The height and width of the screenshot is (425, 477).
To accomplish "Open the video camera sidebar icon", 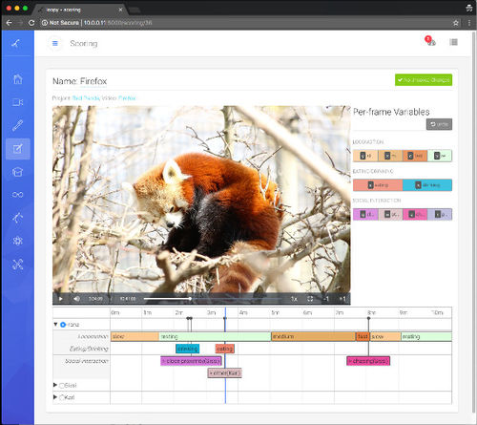I will tap(18, 102).
